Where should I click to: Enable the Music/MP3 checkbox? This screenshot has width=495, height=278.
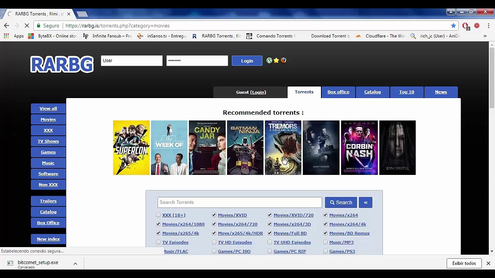click(x=325, y=242)
